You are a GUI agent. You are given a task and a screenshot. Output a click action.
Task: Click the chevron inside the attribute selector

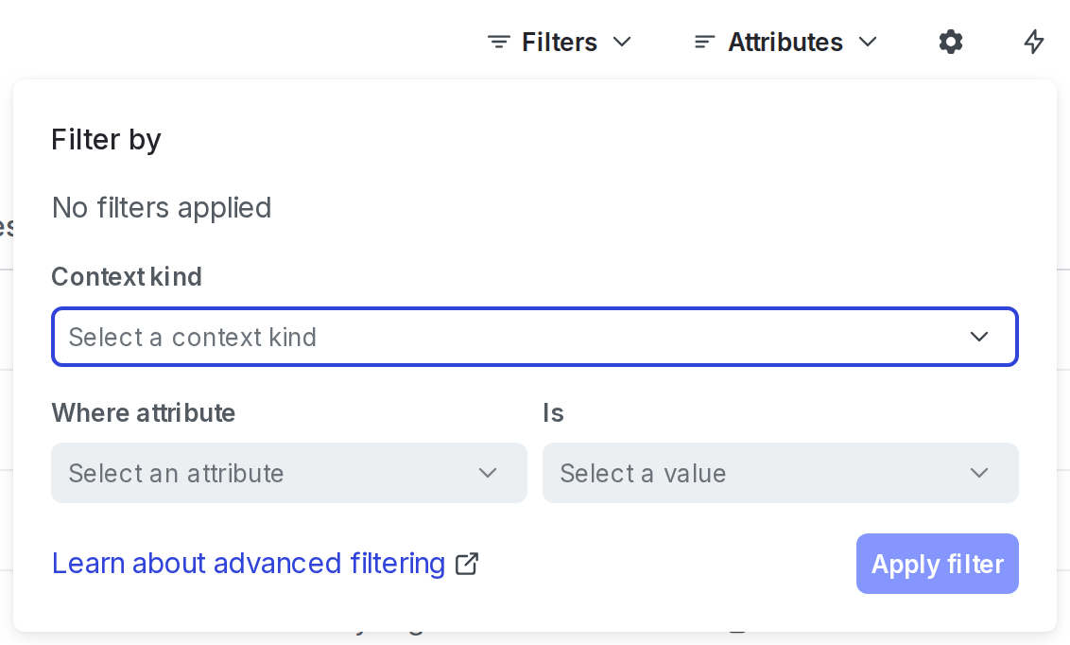click(488, 473)
